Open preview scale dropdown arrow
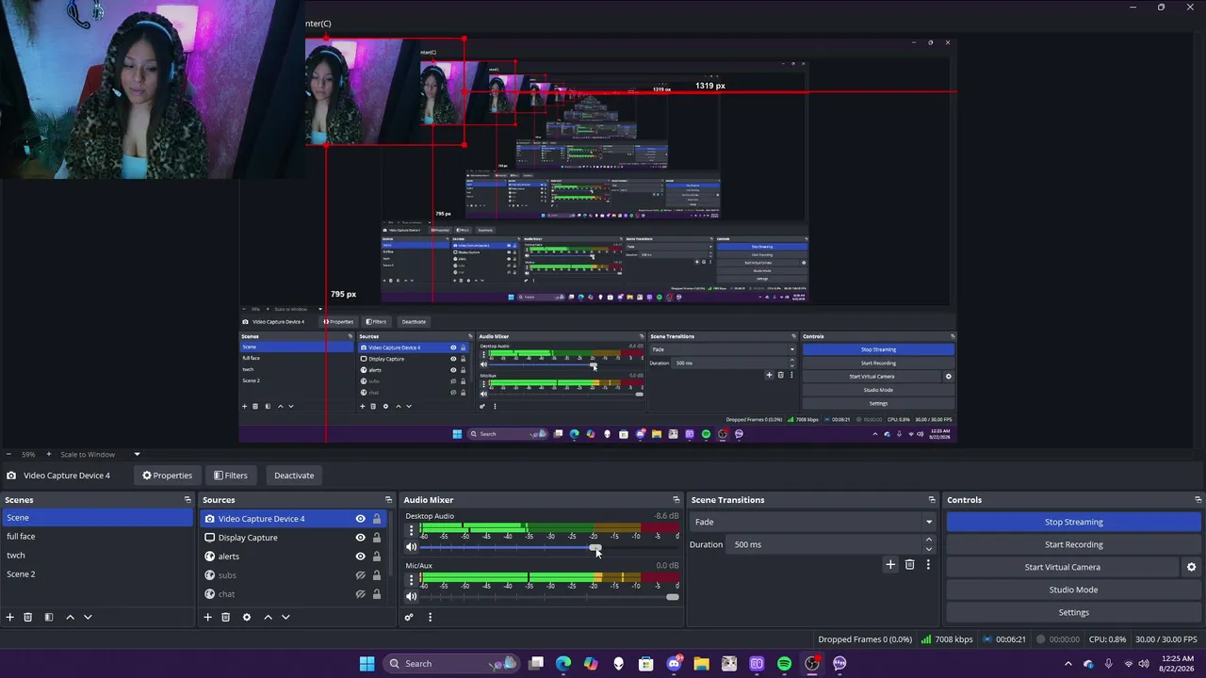This screenshot has height=678, width=1206. (x=137, y=454)
